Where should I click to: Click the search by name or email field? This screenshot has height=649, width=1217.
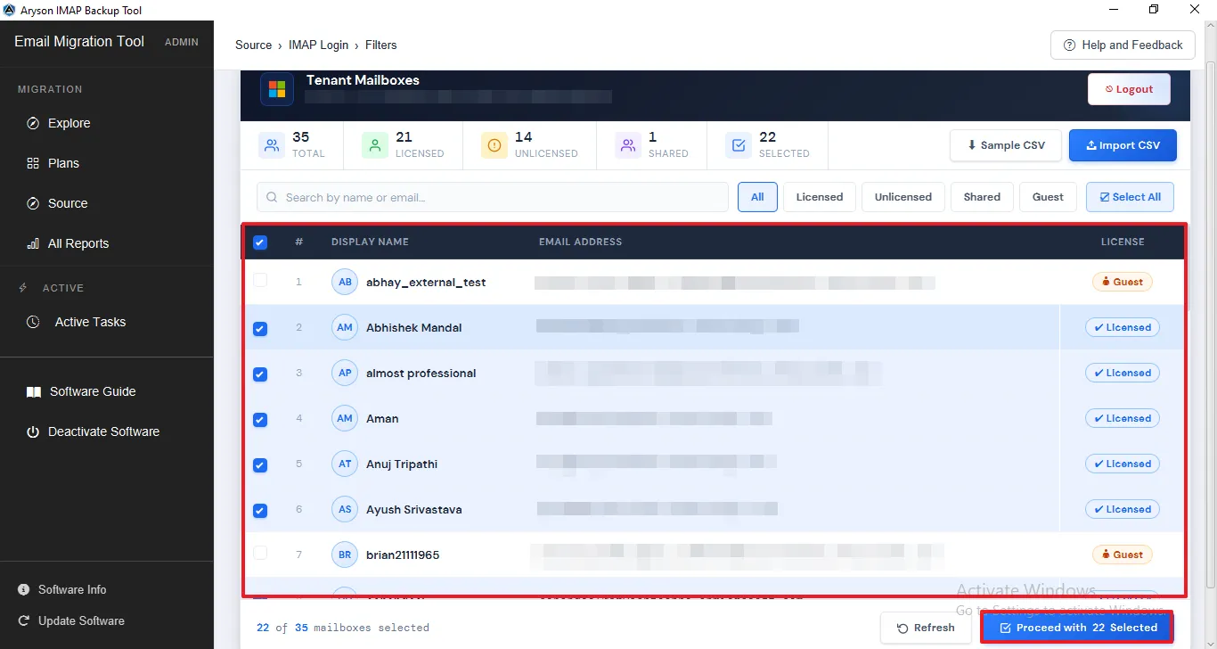[x=493, y=197]
